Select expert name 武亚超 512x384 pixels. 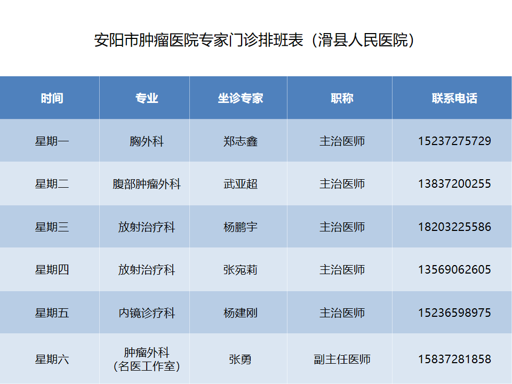point(241,184)
